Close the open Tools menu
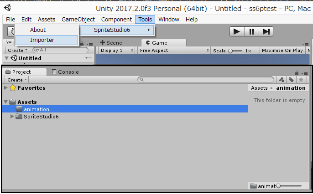This screenshot has height=194, width=313. (x=145, y=19)
